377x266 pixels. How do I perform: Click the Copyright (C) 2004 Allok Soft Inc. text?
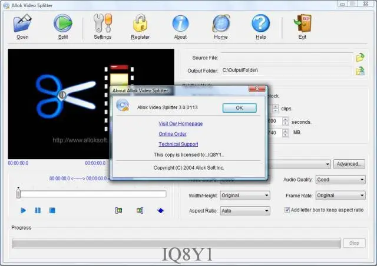188,168
